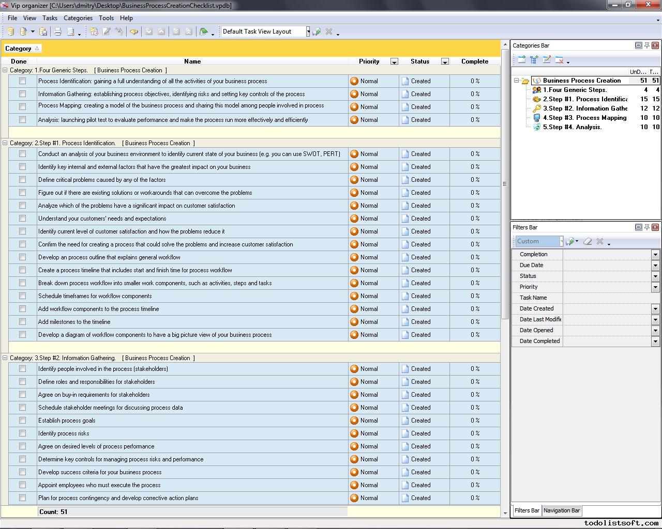Click the Print icon in the toolbar

[x=58, y=32]
